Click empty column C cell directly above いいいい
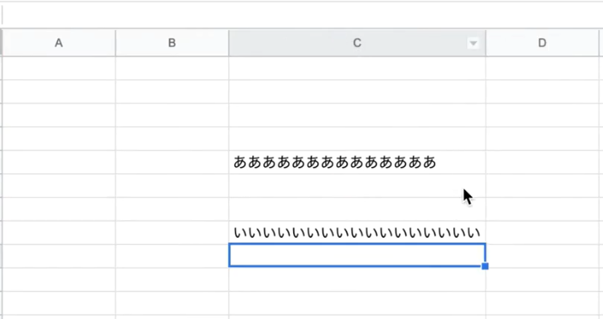603x319 pixels. (358, 209)
